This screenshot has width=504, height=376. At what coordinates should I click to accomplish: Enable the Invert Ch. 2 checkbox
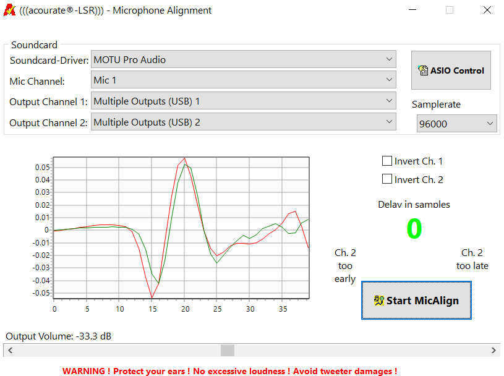(388, 179)
